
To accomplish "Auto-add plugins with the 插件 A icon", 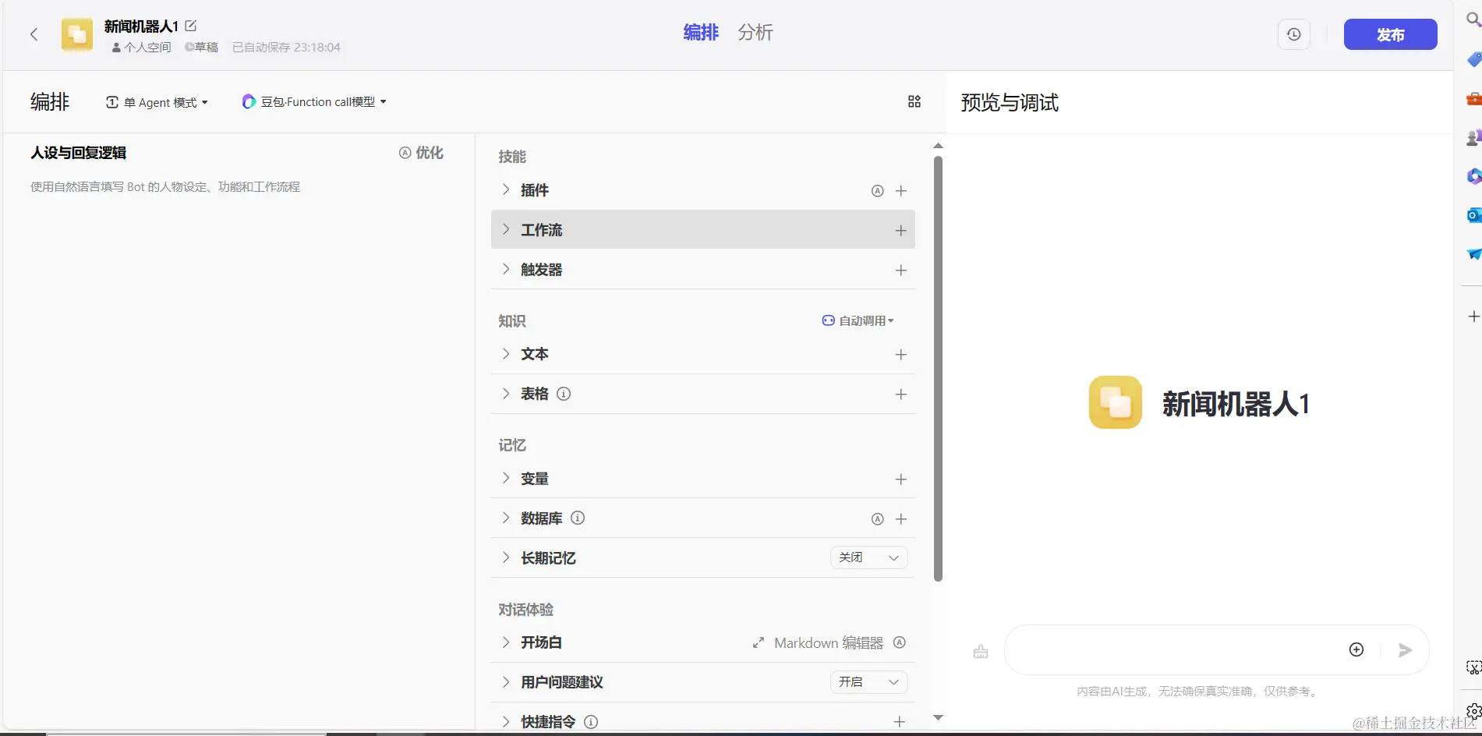I will [878, 191].
